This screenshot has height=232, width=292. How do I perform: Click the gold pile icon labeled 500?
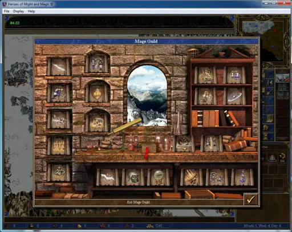tap(282, 158)
